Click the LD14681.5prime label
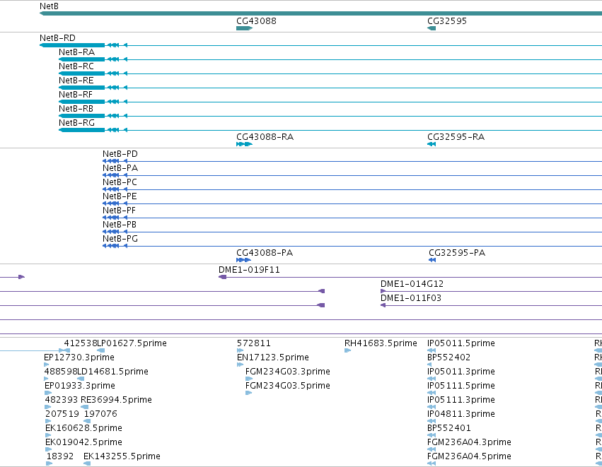The width and height of the screenshot is (602, 467). click(x=113, y=372)
